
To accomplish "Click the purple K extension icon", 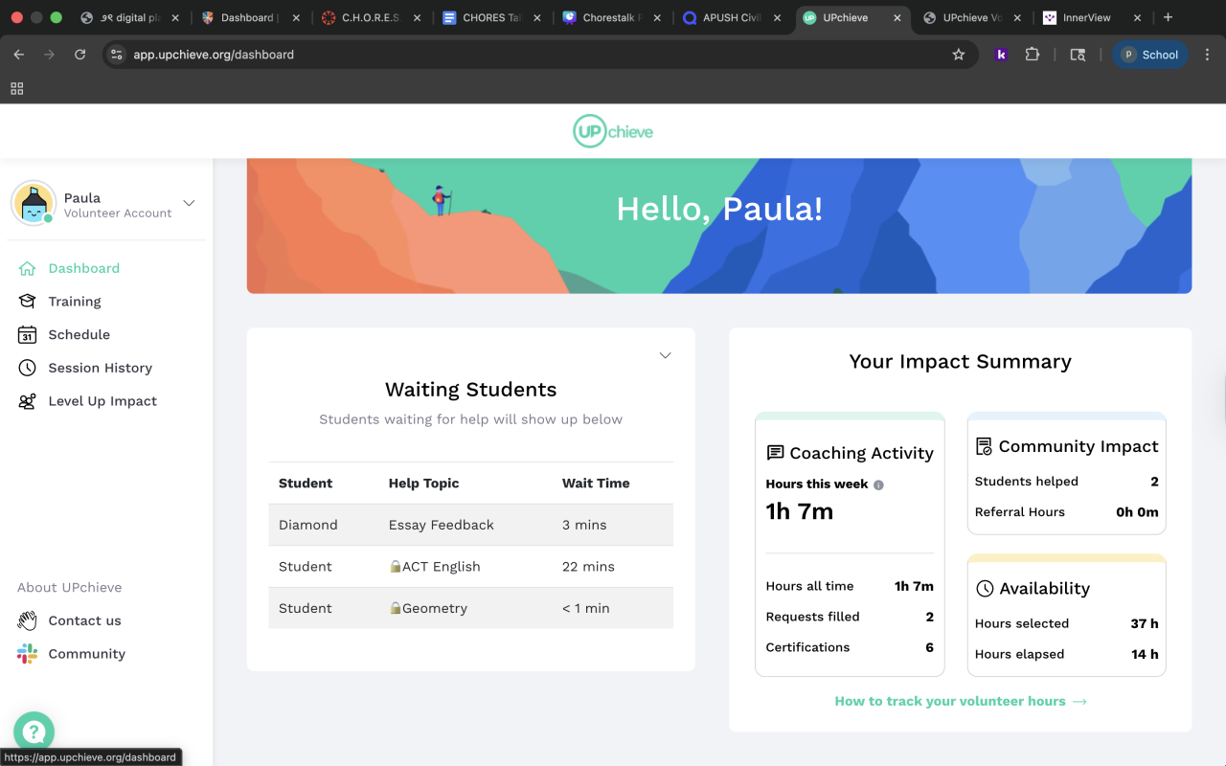I will coord(1001,55).
